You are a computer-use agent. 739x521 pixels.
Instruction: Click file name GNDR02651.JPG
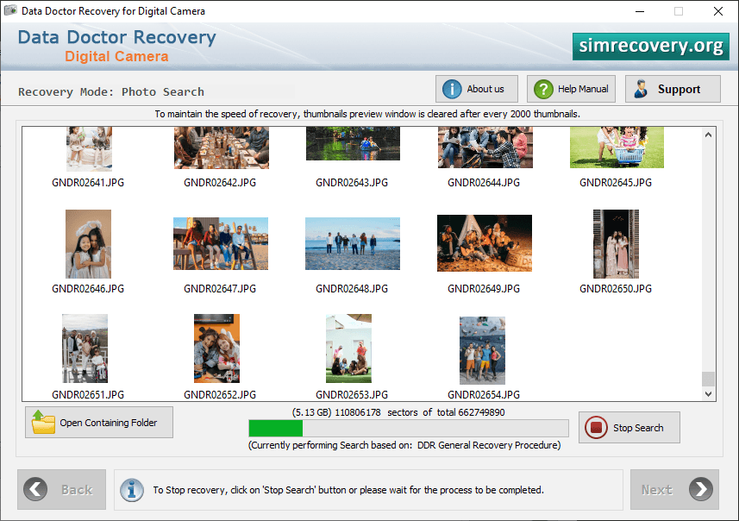point(88,395)
